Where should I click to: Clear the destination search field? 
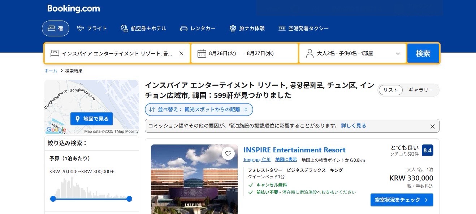click(181, 53)
